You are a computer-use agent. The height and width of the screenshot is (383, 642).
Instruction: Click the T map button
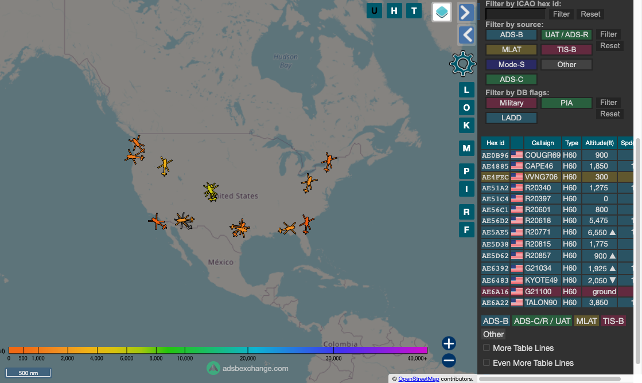[414, 11]
